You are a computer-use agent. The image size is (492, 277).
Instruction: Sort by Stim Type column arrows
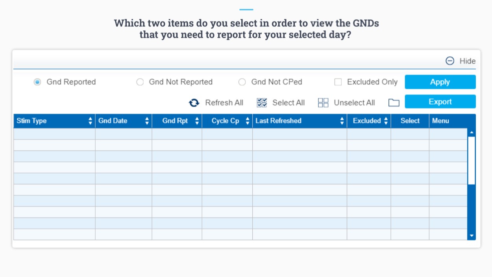click(91, 121)
